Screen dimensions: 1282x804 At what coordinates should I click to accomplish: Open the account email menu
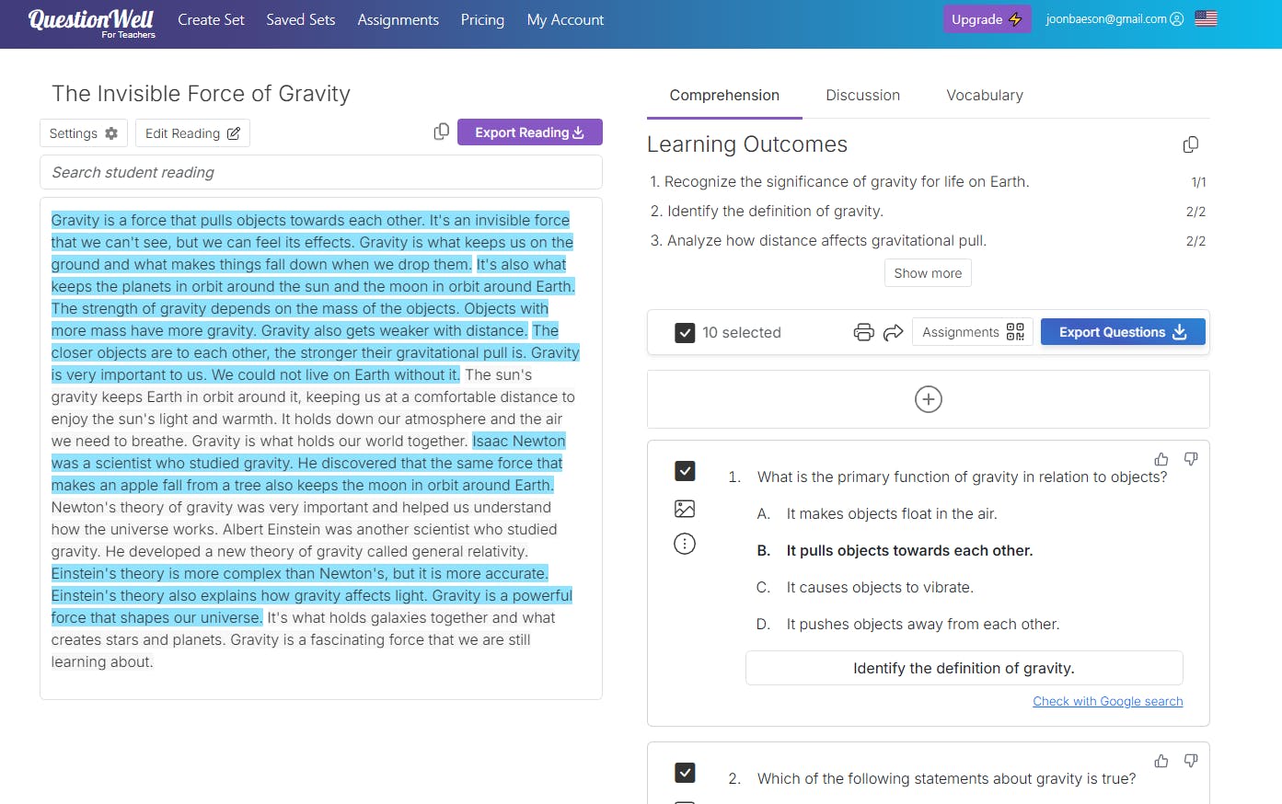pyautogui.click(x=1114, y=19)
